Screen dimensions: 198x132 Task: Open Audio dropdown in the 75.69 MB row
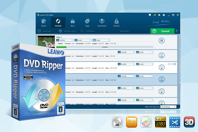(x=145, y=76)
